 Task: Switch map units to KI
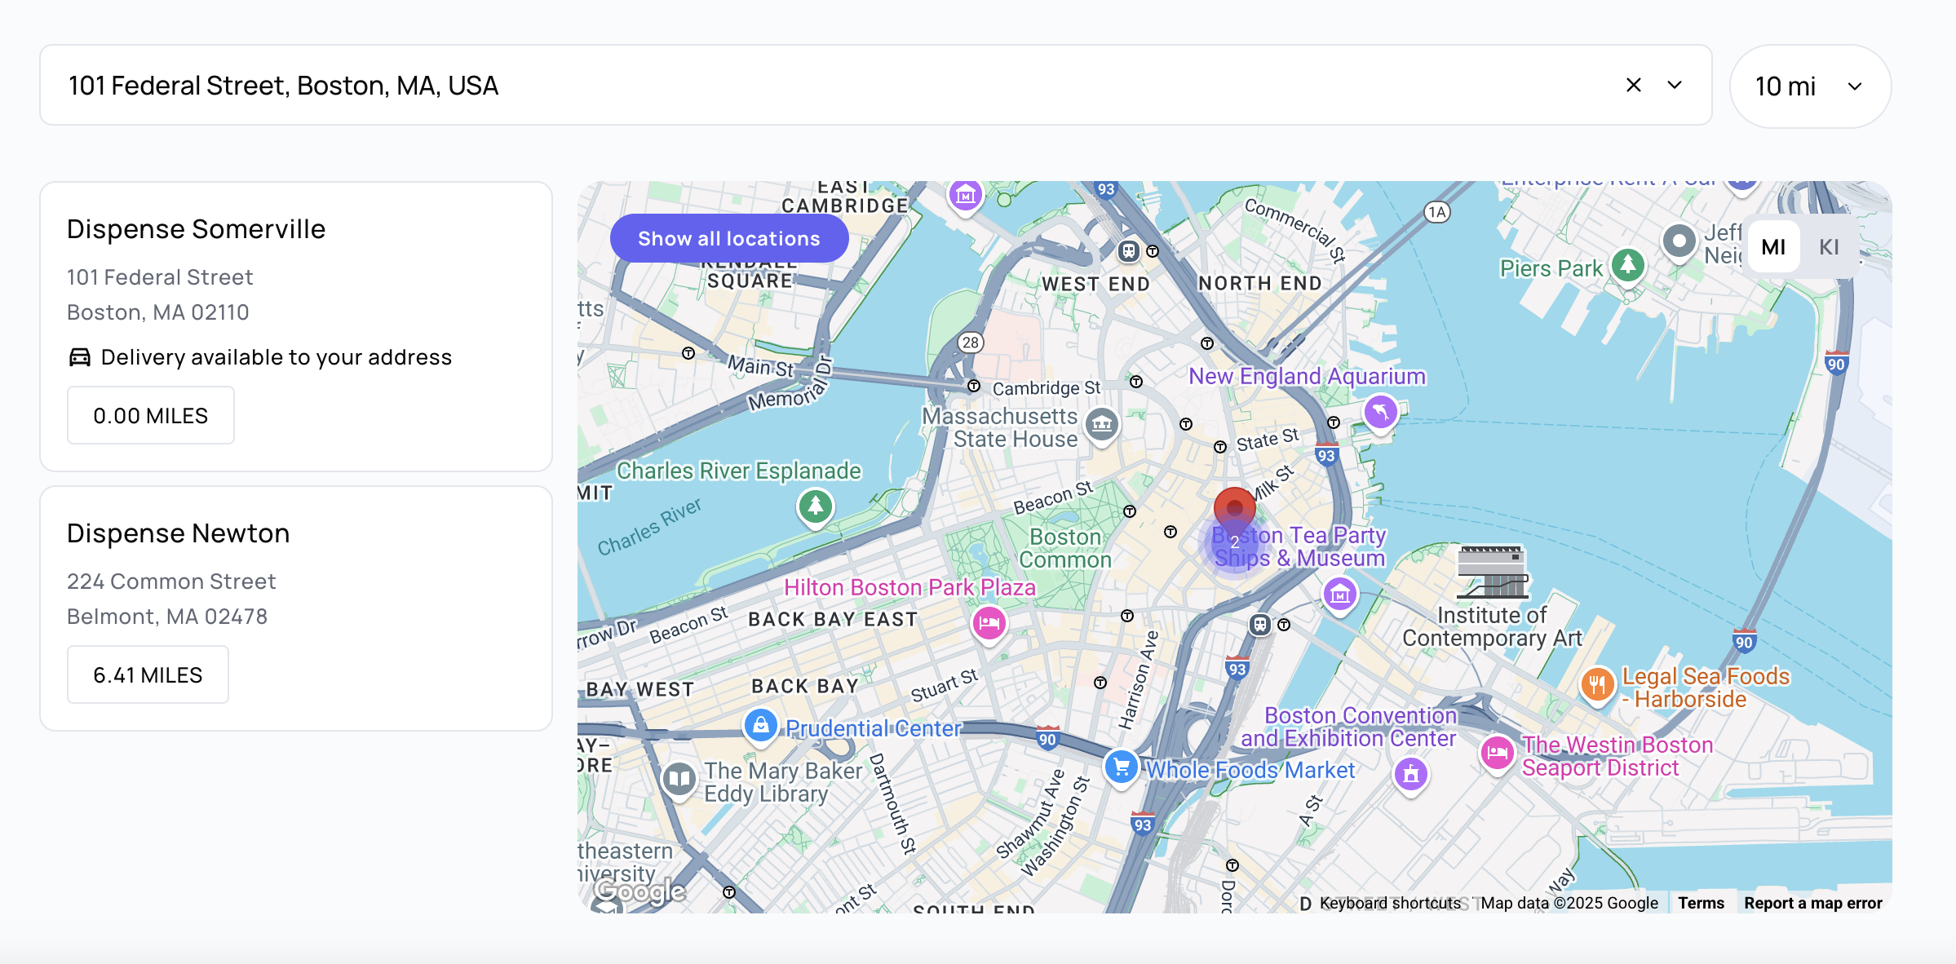[1829, 246]
